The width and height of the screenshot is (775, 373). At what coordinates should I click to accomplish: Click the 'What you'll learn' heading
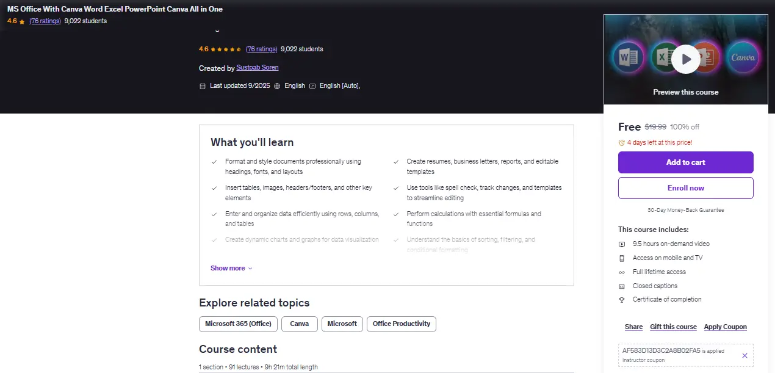click(252, 142)
